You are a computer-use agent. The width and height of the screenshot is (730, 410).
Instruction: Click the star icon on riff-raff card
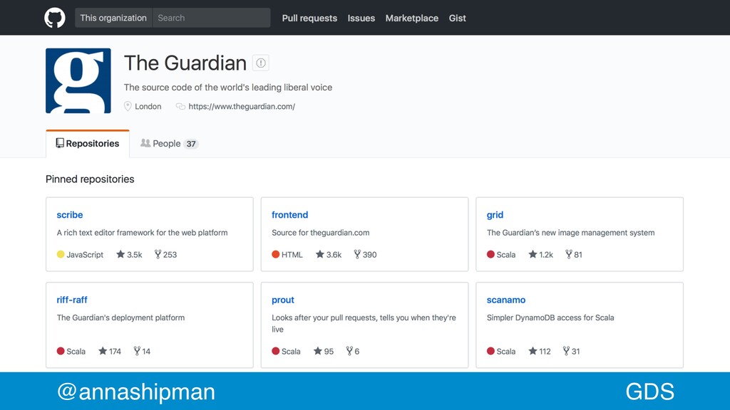(103, 351)
